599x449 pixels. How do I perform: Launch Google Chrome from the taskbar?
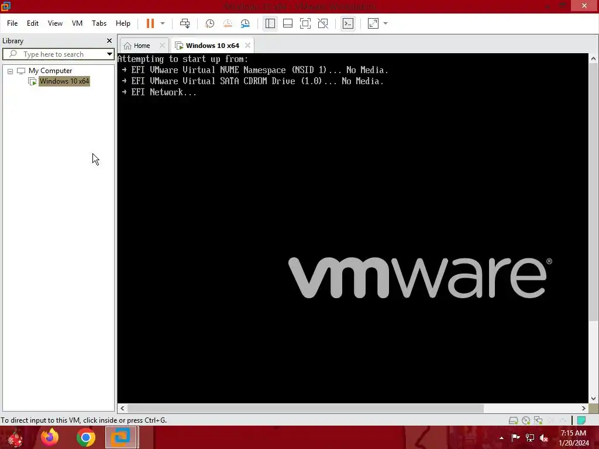85,437
